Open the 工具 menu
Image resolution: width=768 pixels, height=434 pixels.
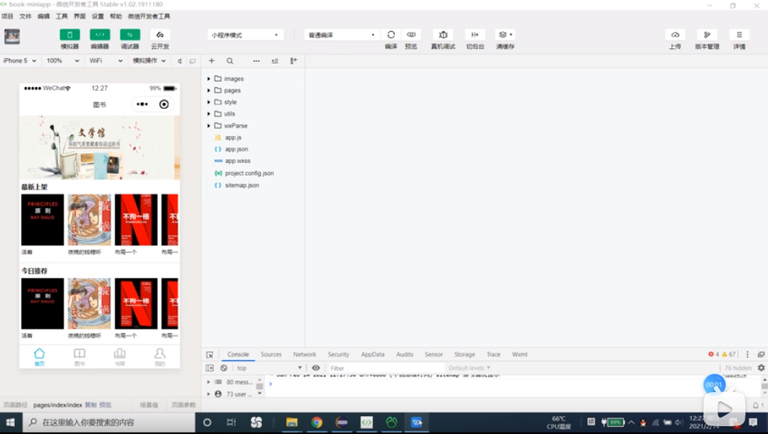pos(61,16)
